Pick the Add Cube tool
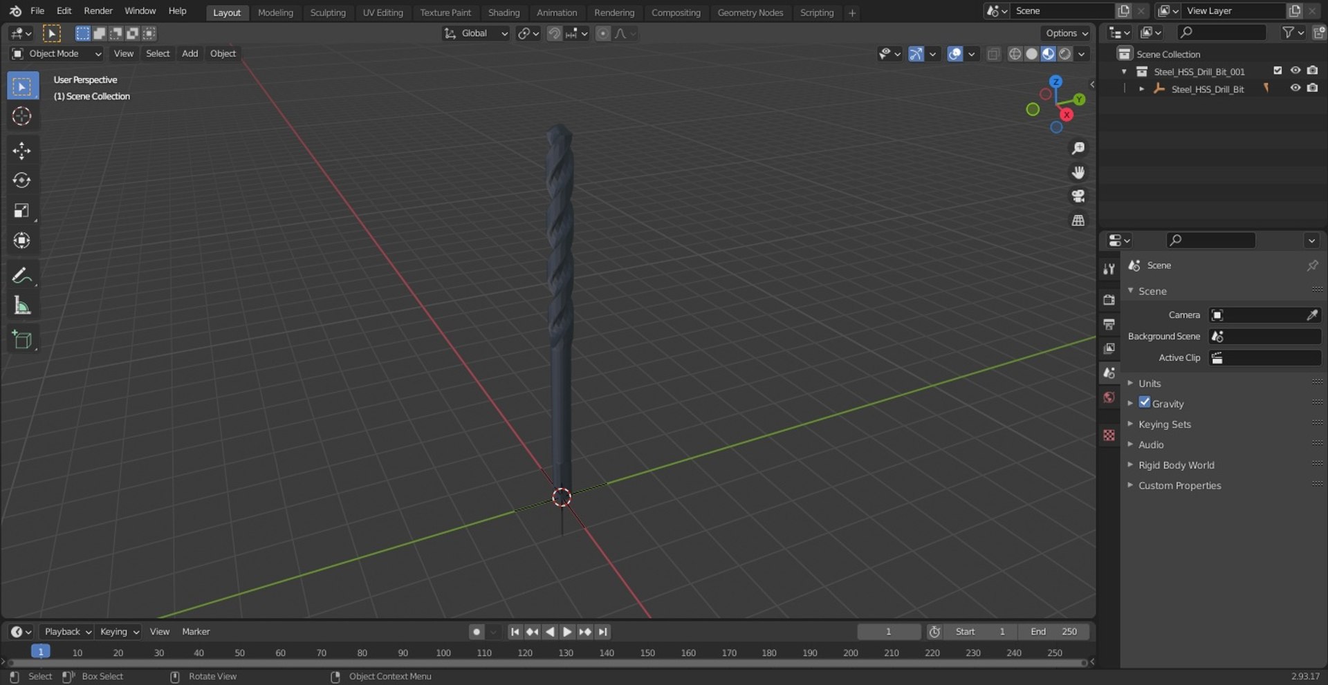 coord(22,339)
